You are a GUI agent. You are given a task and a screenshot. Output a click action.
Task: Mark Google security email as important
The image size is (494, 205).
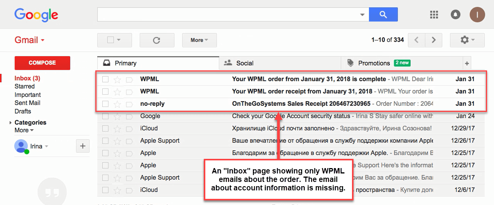[129, 116]
